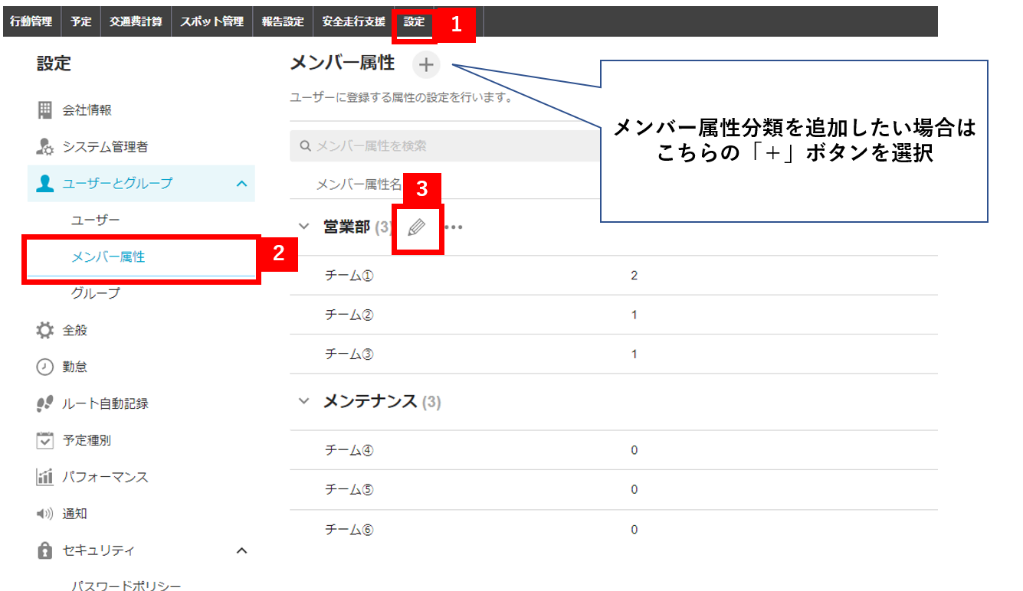1023x591 pixels.
Task: Add a member attribute with the plus button
Action: [x=426, y=65]
